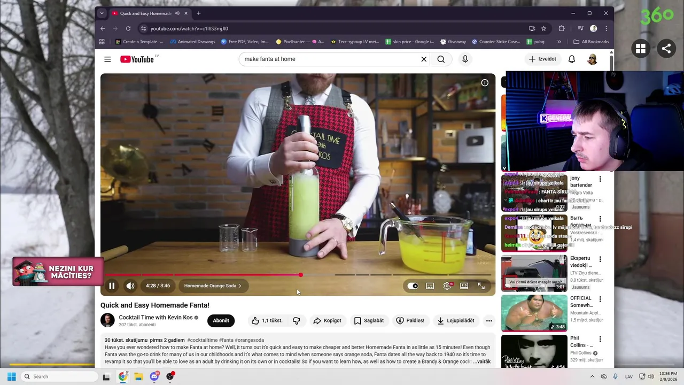684x385 pixels.
Task: Expand the Homemade Orange Soda chapter
Action: (x=213, y=286)
